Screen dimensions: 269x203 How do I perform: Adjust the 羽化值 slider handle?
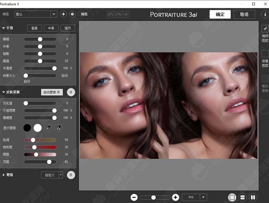26,103
